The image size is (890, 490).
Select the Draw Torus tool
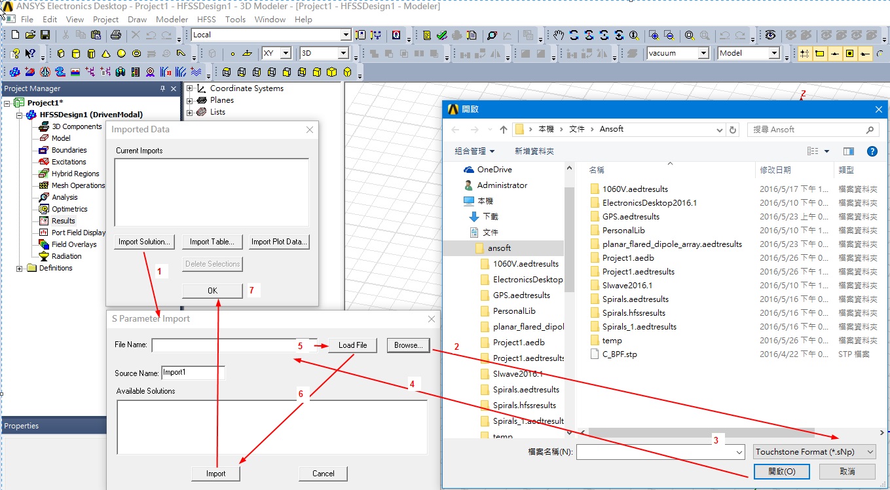point(136,53)
